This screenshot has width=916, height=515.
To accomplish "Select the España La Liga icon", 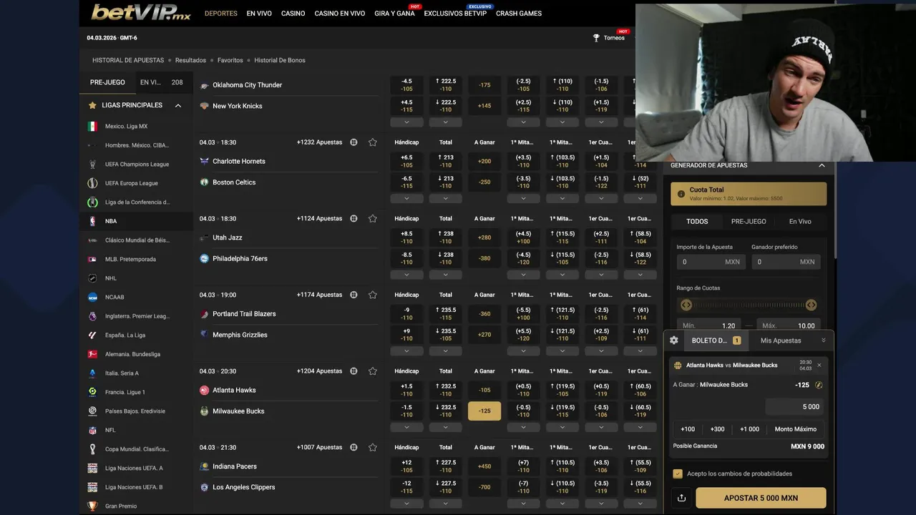I will 92,335.
